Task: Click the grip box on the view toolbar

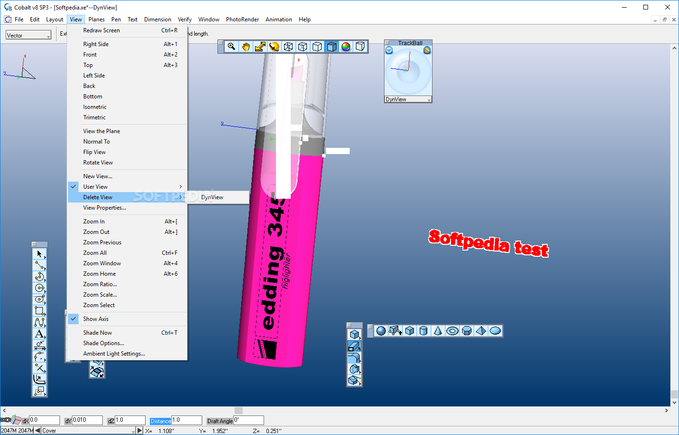Action: [221, 43]
